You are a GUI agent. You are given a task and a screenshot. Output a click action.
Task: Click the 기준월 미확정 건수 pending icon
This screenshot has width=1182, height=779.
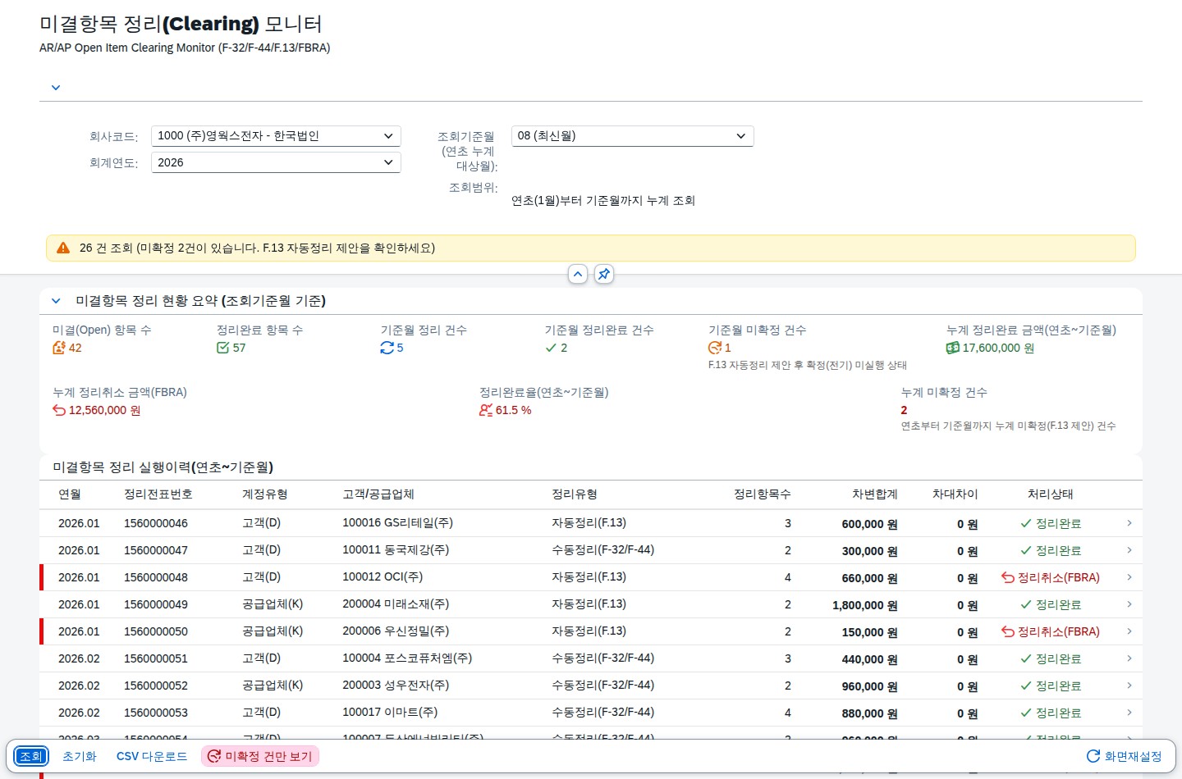(x=715, y=348)
